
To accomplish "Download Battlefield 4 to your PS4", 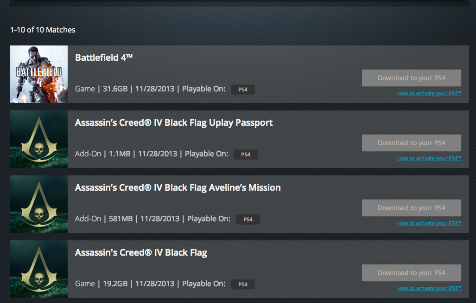I will coord(411,78).
